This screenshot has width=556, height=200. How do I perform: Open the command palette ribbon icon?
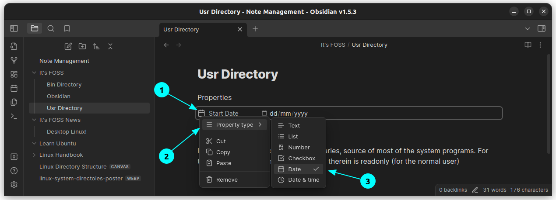(x=14, y=116)
